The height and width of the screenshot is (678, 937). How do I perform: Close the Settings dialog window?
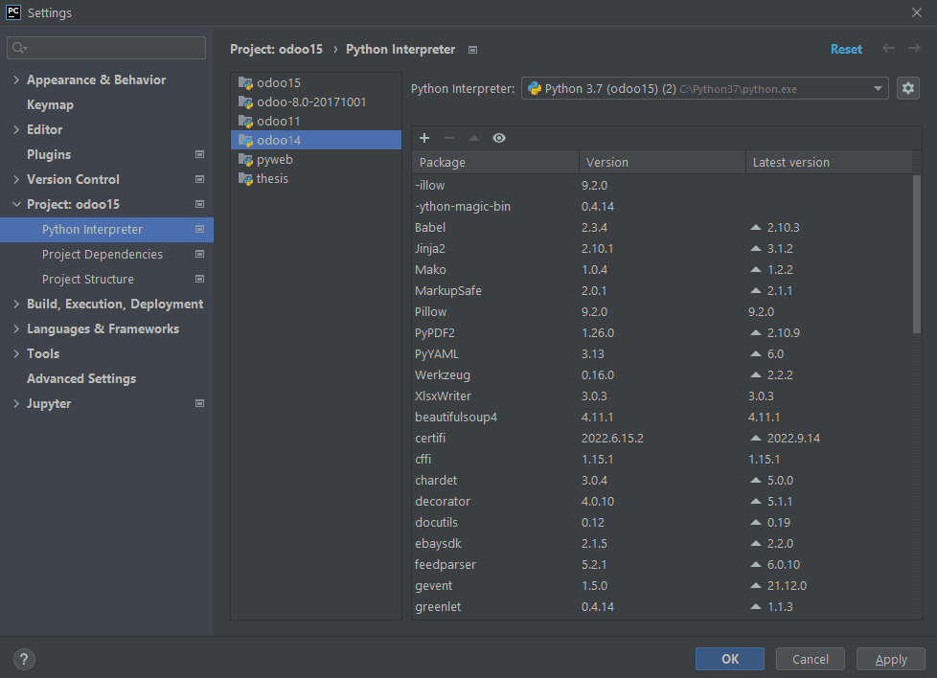pyautogui.click(x=917, y=12)
